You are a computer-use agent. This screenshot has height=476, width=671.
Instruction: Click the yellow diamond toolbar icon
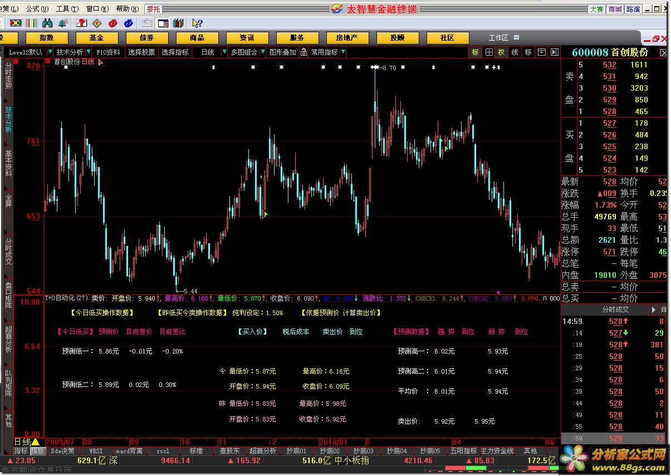[x=97, y=23]
